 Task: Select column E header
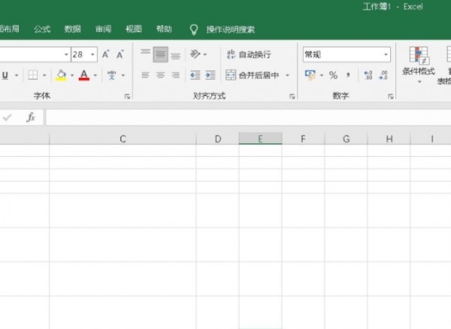click(260, 139)
